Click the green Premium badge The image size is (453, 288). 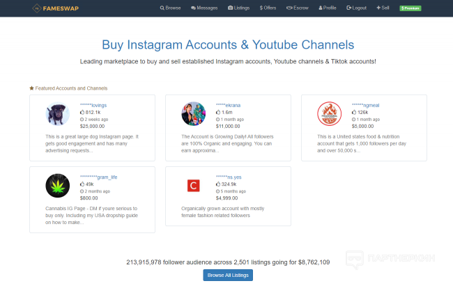click(x=410, y=8)
